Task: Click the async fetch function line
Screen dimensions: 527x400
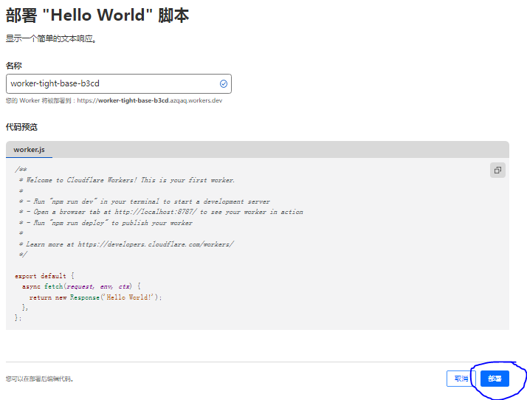Action: 80,286
